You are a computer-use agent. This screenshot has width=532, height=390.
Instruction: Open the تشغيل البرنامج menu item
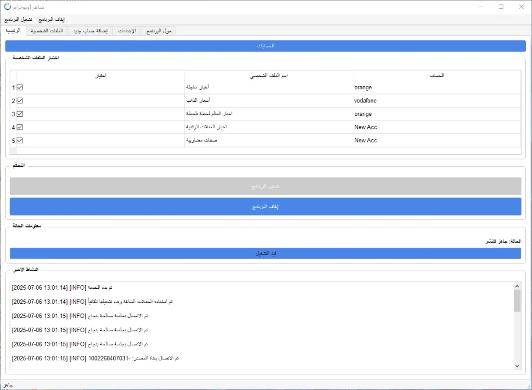point(18,20)
